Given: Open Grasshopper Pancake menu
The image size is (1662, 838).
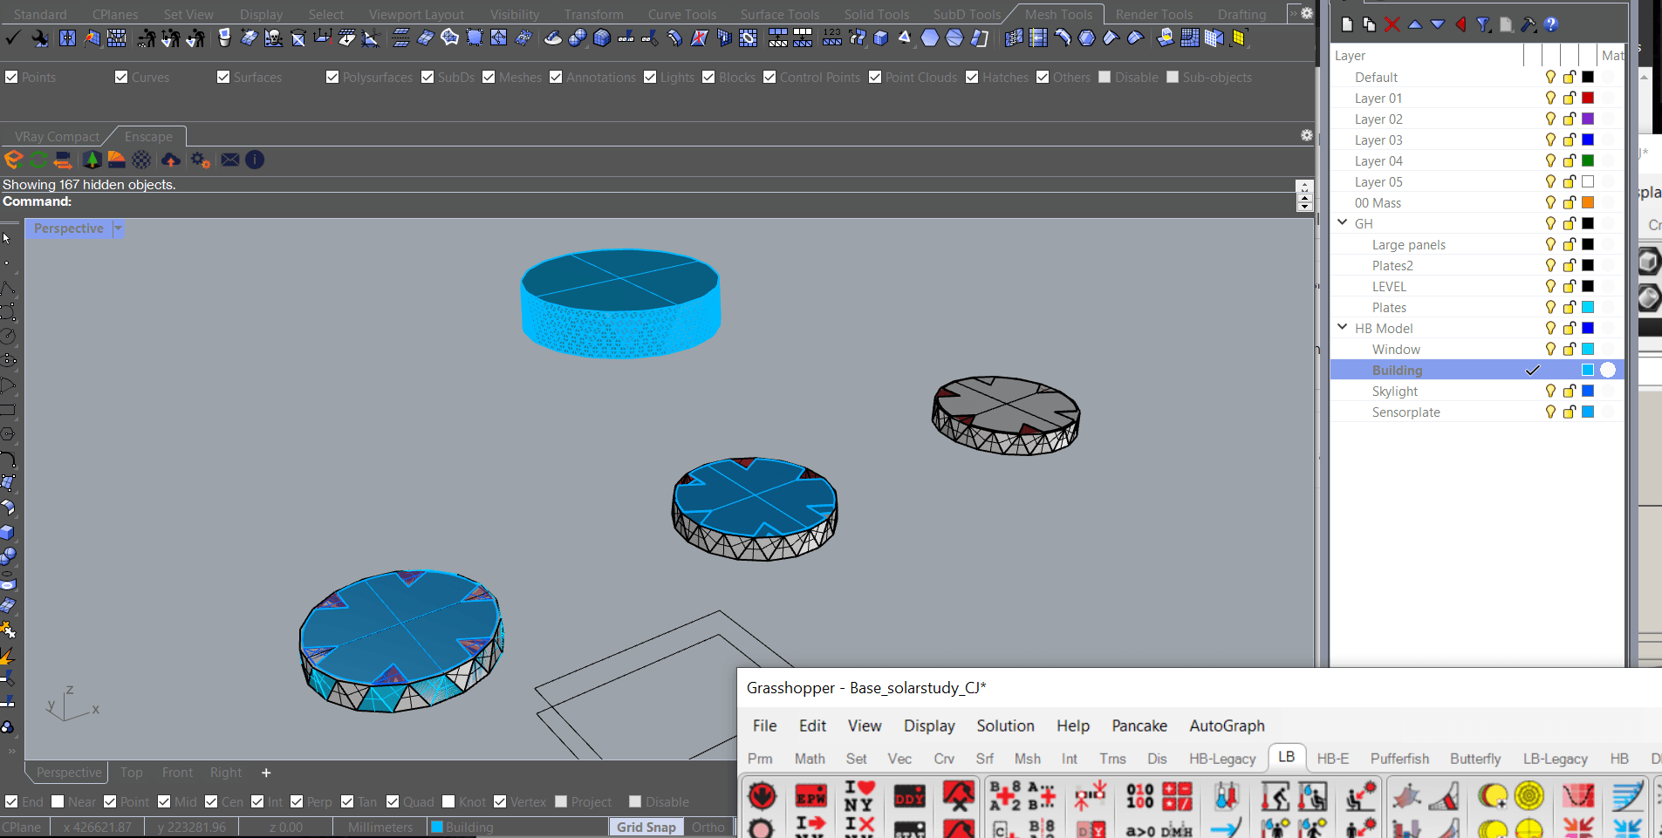Looking at the screenshot, I should pyautogui.click(x=1139, y=726).
